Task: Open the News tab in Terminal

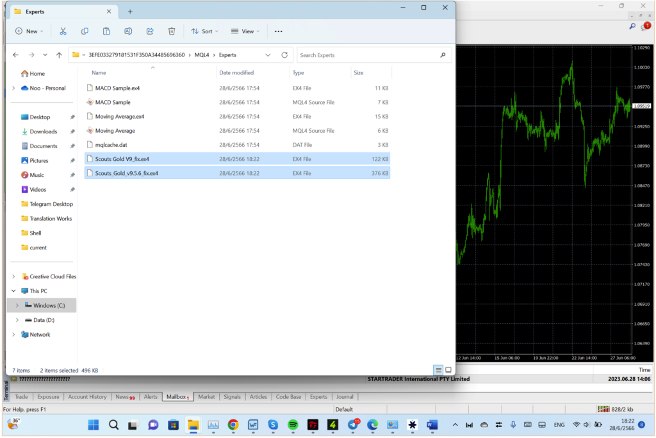Action: (x=125, y=396)
